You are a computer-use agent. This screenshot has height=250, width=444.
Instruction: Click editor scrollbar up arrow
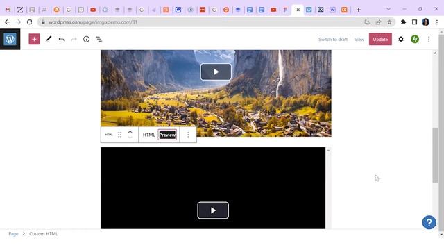[435, 53]
